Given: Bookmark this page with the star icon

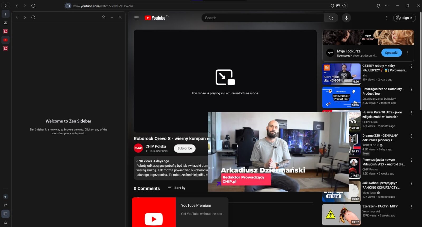Looking at the screenshot, I should [344, 6].
